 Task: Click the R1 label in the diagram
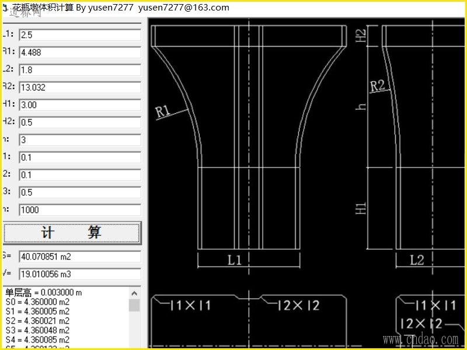pyautogui.click(x=163, y=111)
